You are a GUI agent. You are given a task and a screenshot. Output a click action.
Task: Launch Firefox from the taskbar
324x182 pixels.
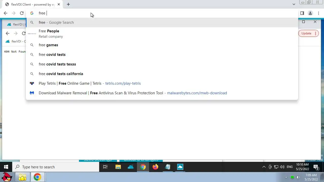tap(155, 167)
